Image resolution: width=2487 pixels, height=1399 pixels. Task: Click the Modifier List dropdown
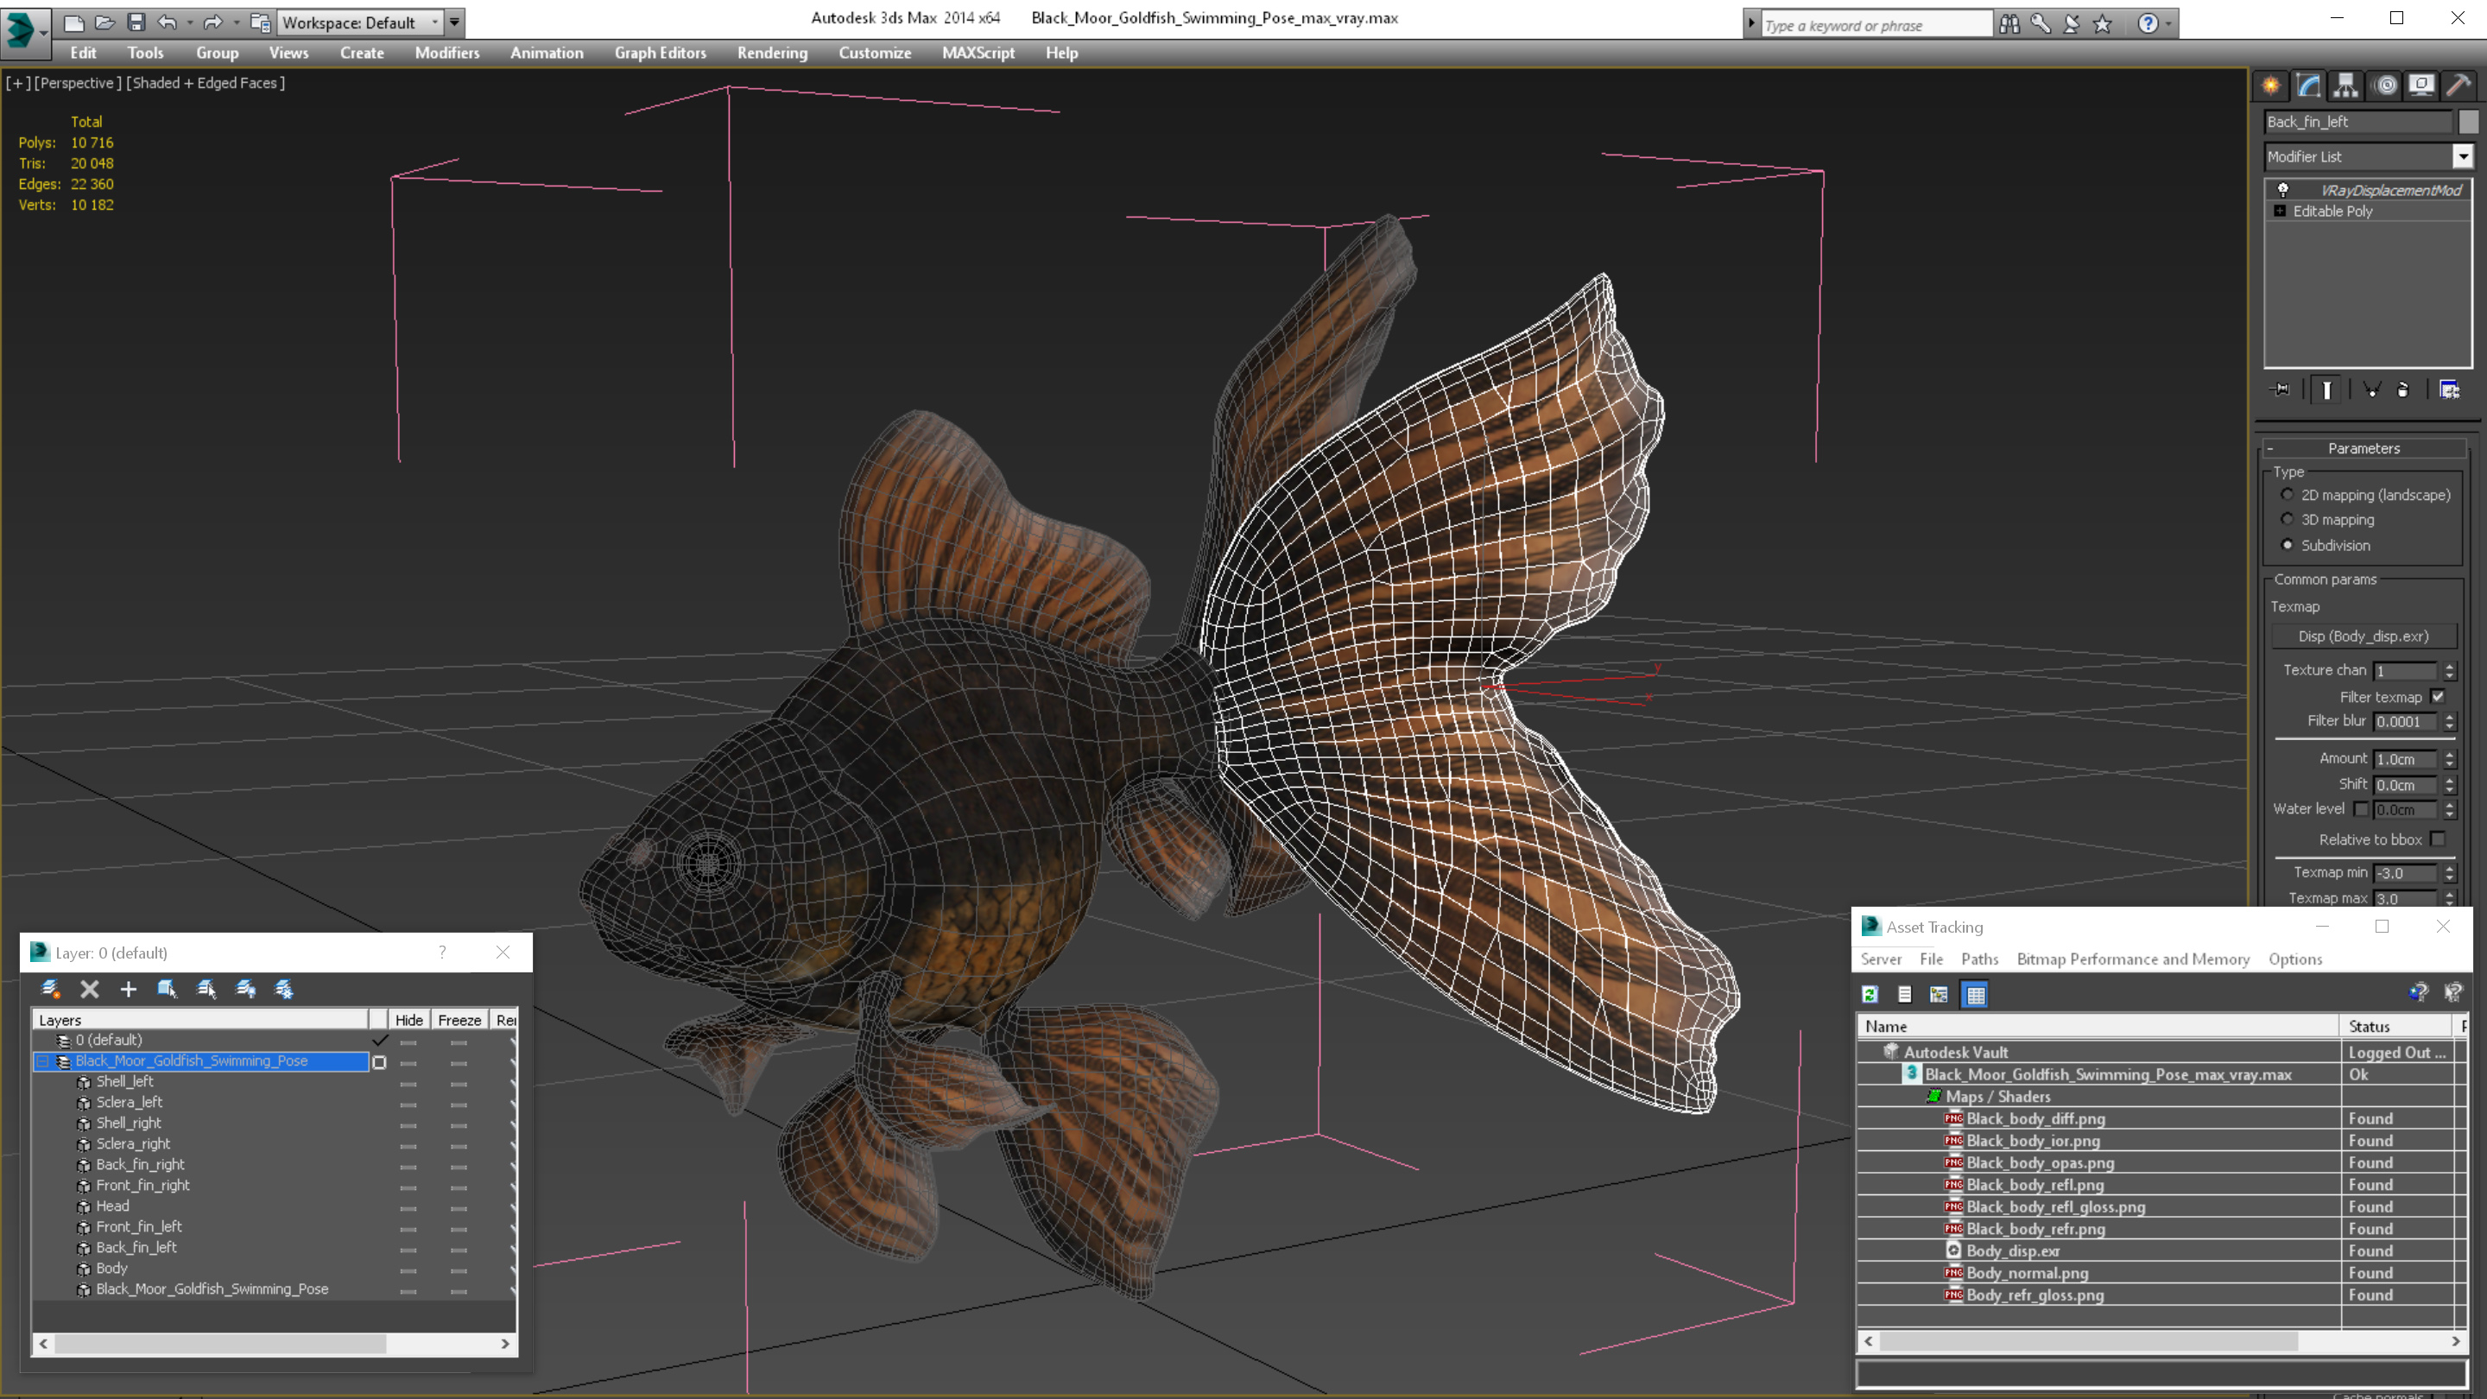2364,155
